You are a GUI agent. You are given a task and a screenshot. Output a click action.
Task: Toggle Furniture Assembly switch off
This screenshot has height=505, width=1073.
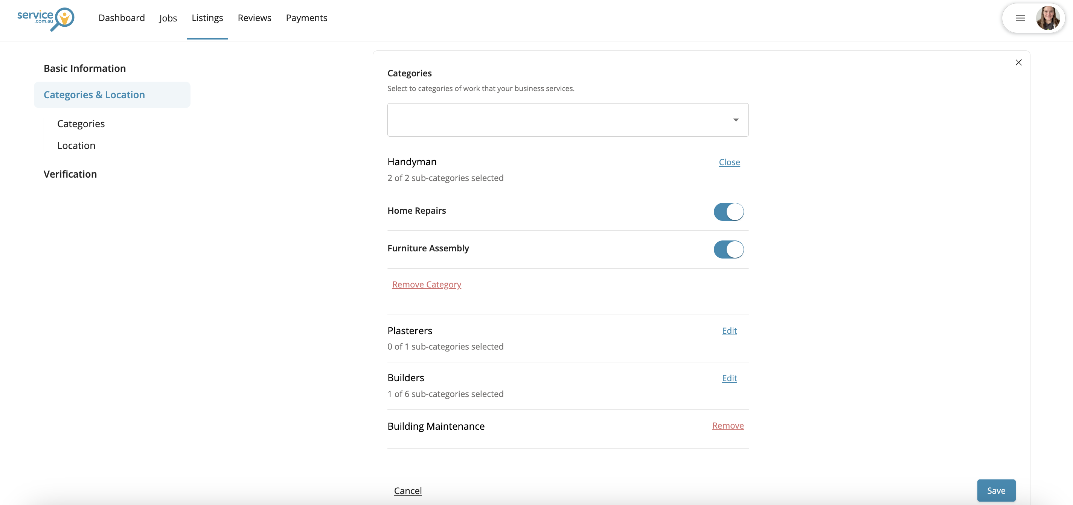click(x=728, y=249)
